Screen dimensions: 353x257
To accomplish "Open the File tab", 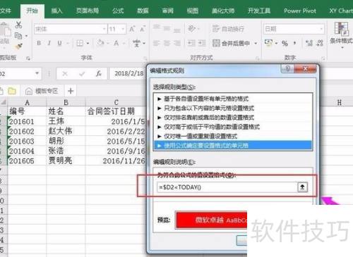I will click(x=5, y=11).
